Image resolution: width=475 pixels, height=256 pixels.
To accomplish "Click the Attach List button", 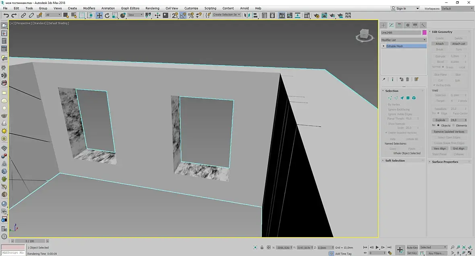I will click(x=458, y=44).
